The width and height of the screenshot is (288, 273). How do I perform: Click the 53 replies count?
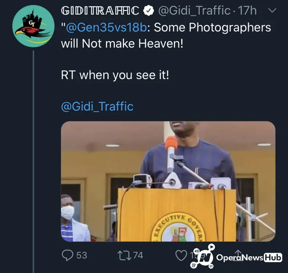coord(82,255)
